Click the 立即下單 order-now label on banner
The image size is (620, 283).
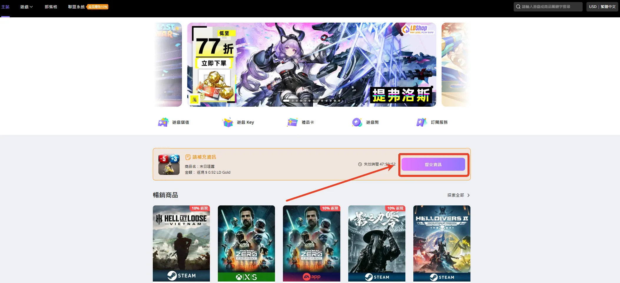tap(214, 63)
